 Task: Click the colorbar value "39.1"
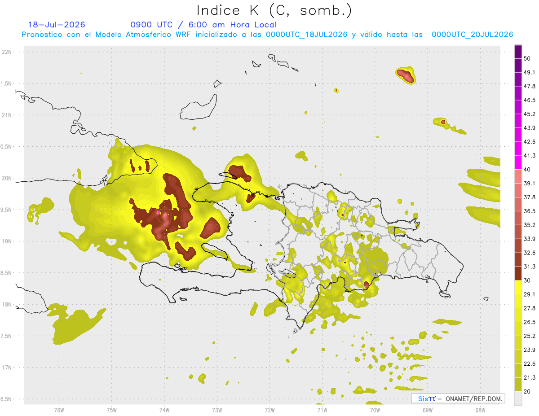pyautogui.click(x=530, y=184)
